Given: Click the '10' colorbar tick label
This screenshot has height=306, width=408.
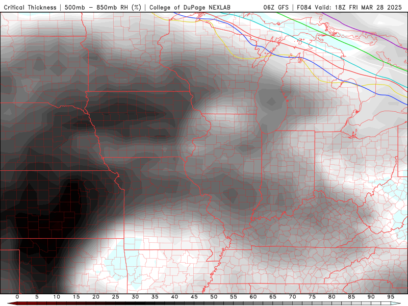Looking at the screenshot, I should coord(57,297).
